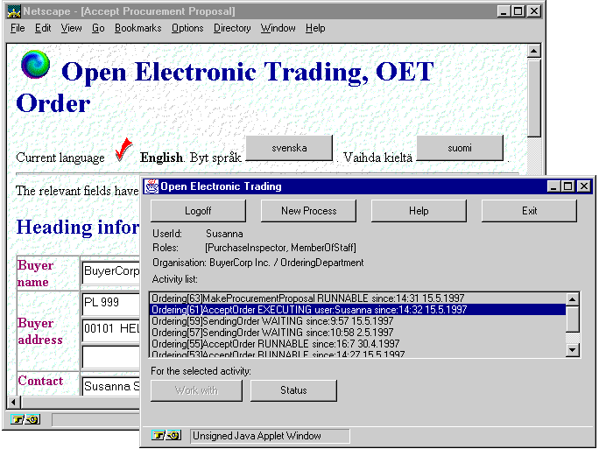Minimize the Netscape window
Screen dimensions: 599x449
504,11
